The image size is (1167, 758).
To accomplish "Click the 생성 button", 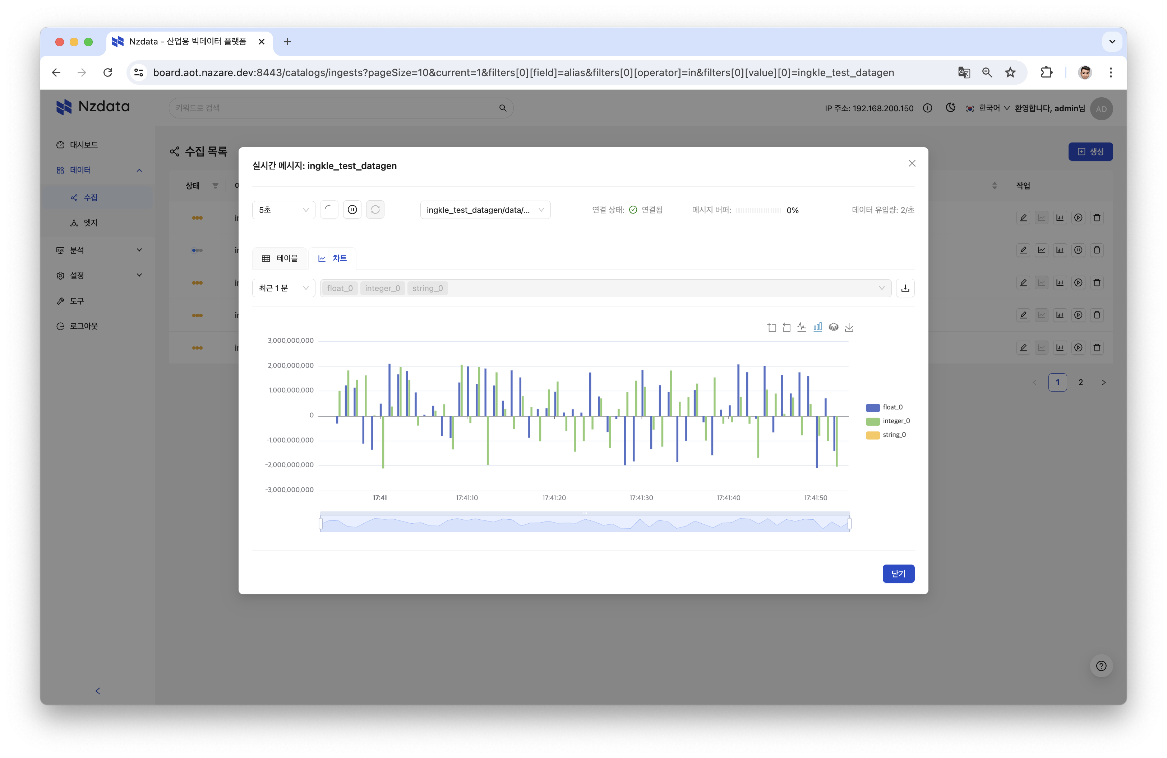I will pos(1090,152).
